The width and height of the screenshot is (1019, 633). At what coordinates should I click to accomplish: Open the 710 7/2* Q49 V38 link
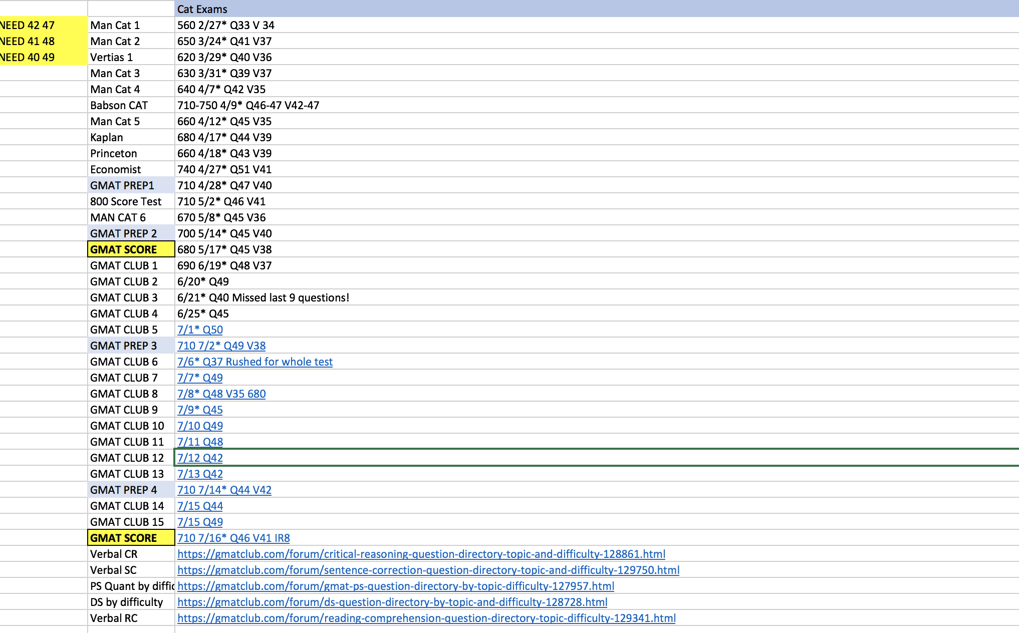[221, 345]
